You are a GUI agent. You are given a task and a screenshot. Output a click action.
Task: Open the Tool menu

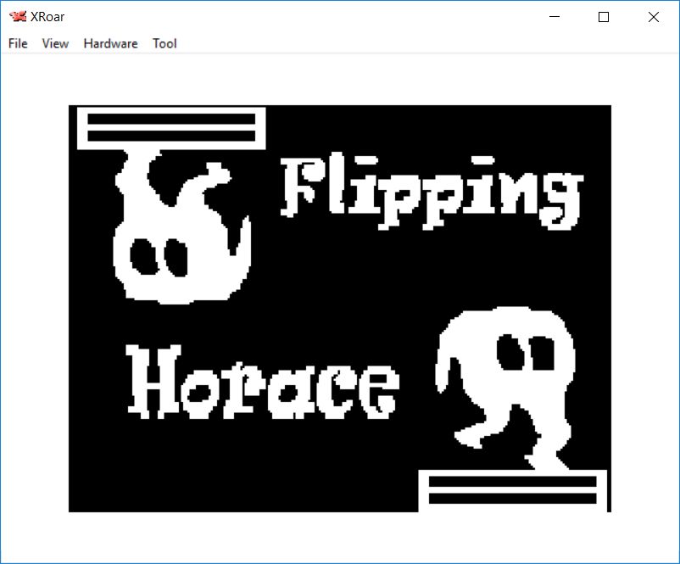[x=164, y=43]
